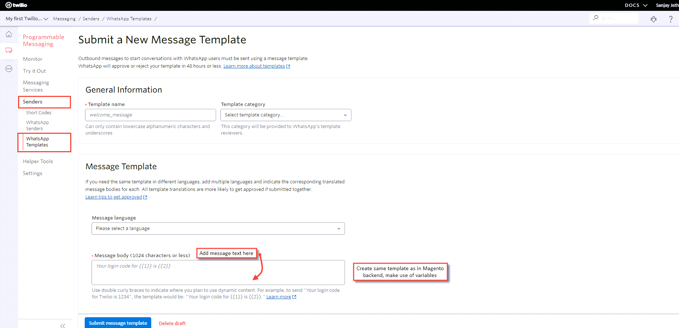Open the help question mark icon

click(x=671, y=19)
